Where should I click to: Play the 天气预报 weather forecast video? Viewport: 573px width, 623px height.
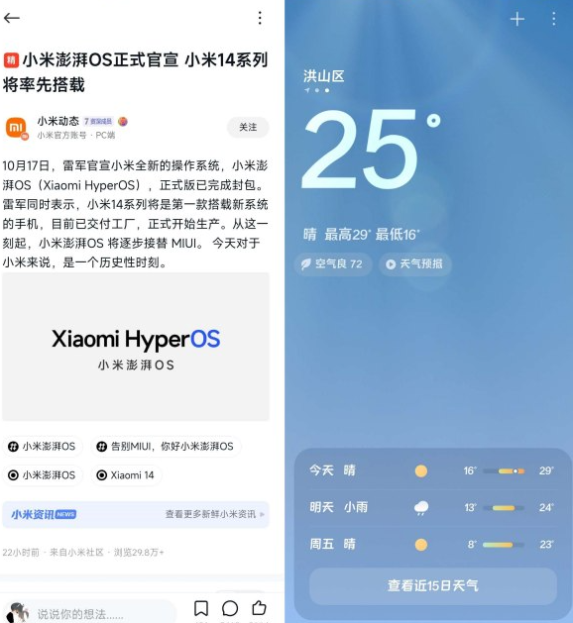tap(414, 264)
